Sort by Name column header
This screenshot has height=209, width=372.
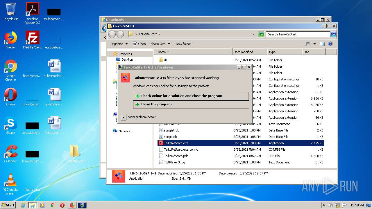(193, 52)
